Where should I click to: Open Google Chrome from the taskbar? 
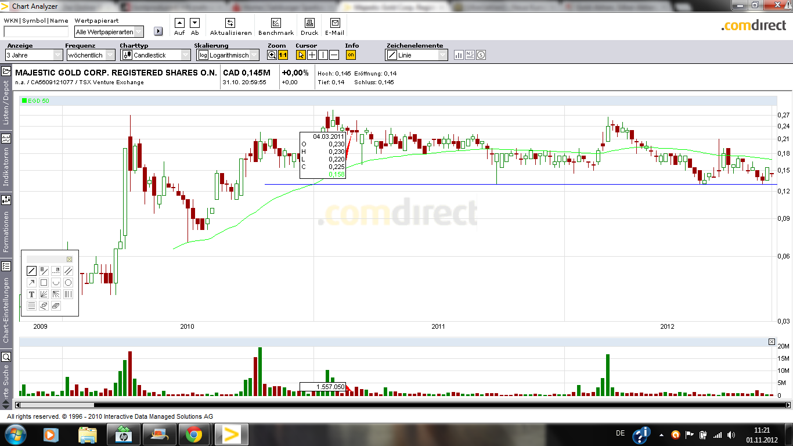click(x=194, y=434)
